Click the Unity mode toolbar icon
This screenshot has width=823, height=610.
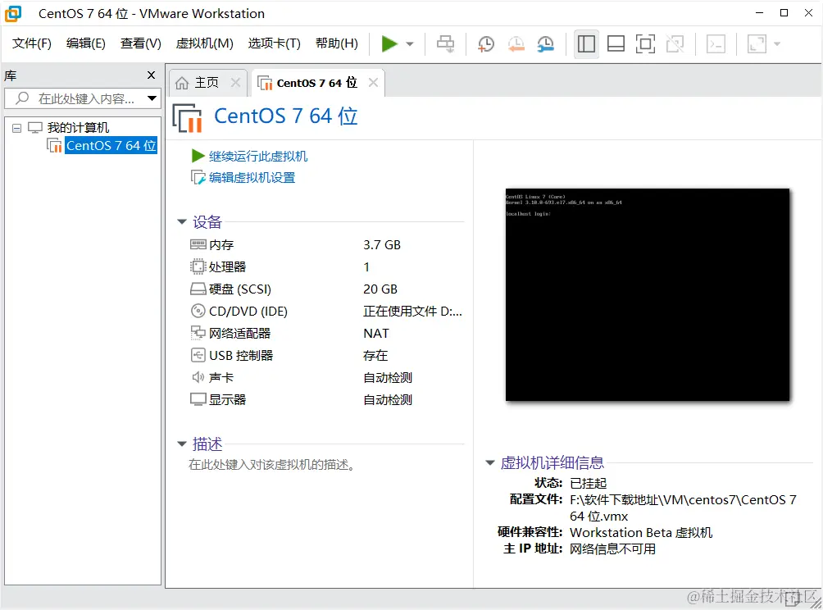click(675, 44)
